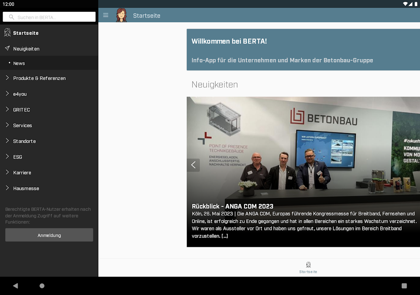Tap the BERTA avatar in the header
Viewport: 420px width, 295px height.
coord(121,15)
